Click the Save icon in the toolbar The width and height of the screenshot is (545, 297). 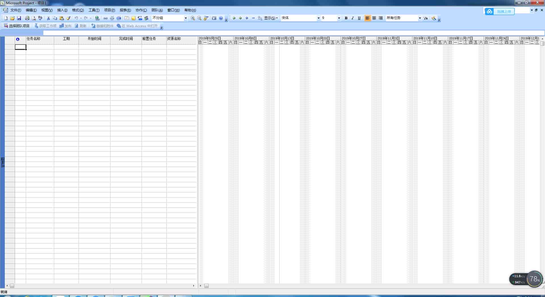coord(19,18)
